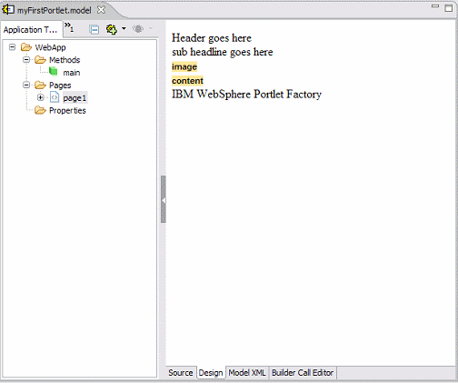
Task: Switch to the Model XML tab
Action: pos(247,373)
